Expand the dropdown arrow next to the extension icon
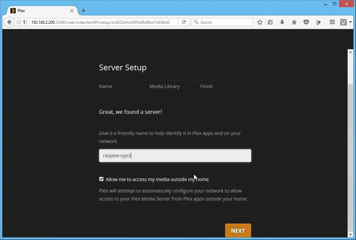The height and width of the screenshot is (240, 356). coord(350,22)
